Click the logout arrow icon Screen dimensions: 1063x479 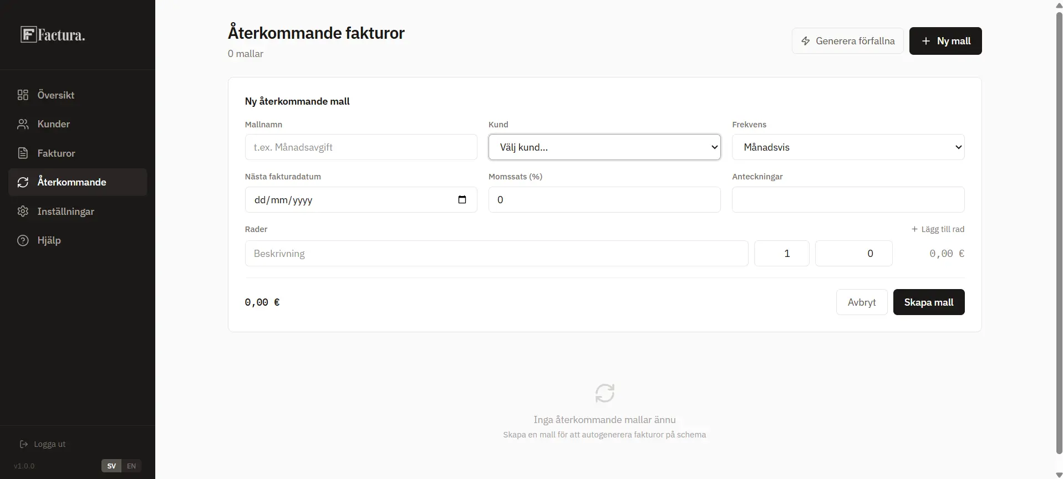pos(24,444)
